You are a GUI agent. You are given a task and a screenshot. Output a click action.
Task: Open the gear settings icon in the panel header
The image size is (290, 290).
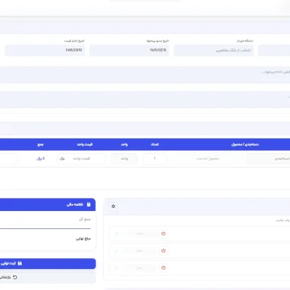pos(113,207)
